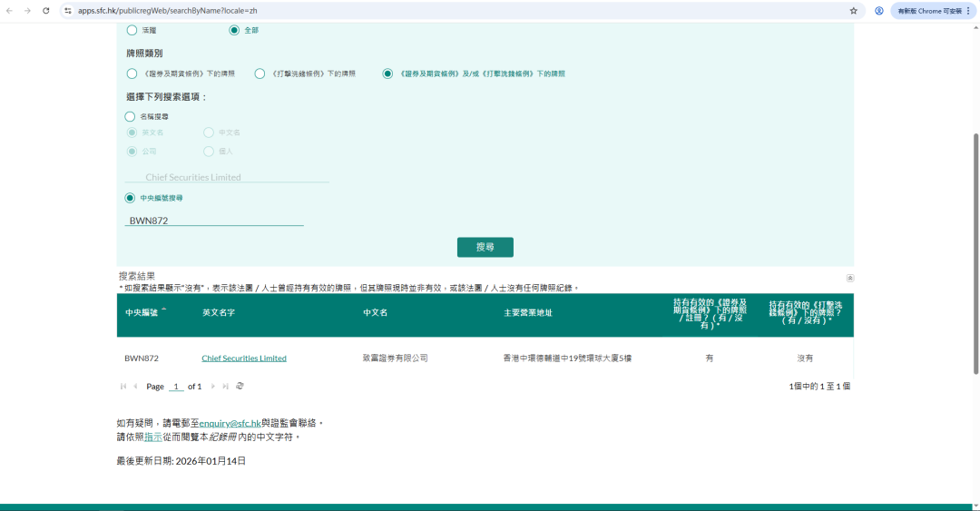
Task: Choose 《打擊洗錢條例》下的牌照 license type
Action: (x=260, y=74)
